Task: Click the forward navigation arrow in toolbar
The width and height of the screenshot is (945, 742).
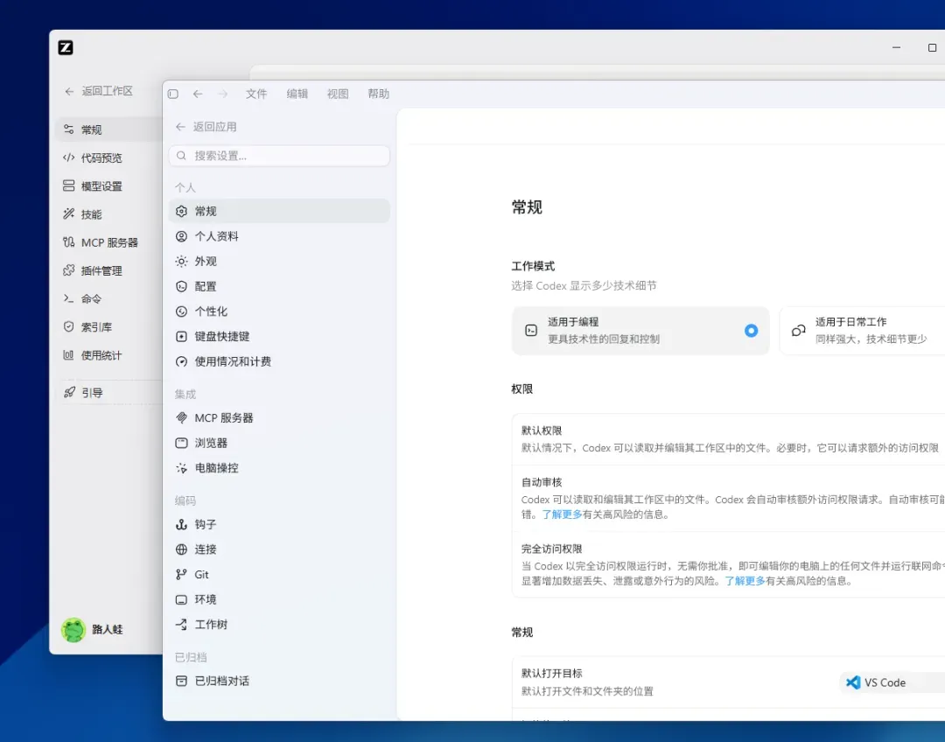Action: pos(223,94)
